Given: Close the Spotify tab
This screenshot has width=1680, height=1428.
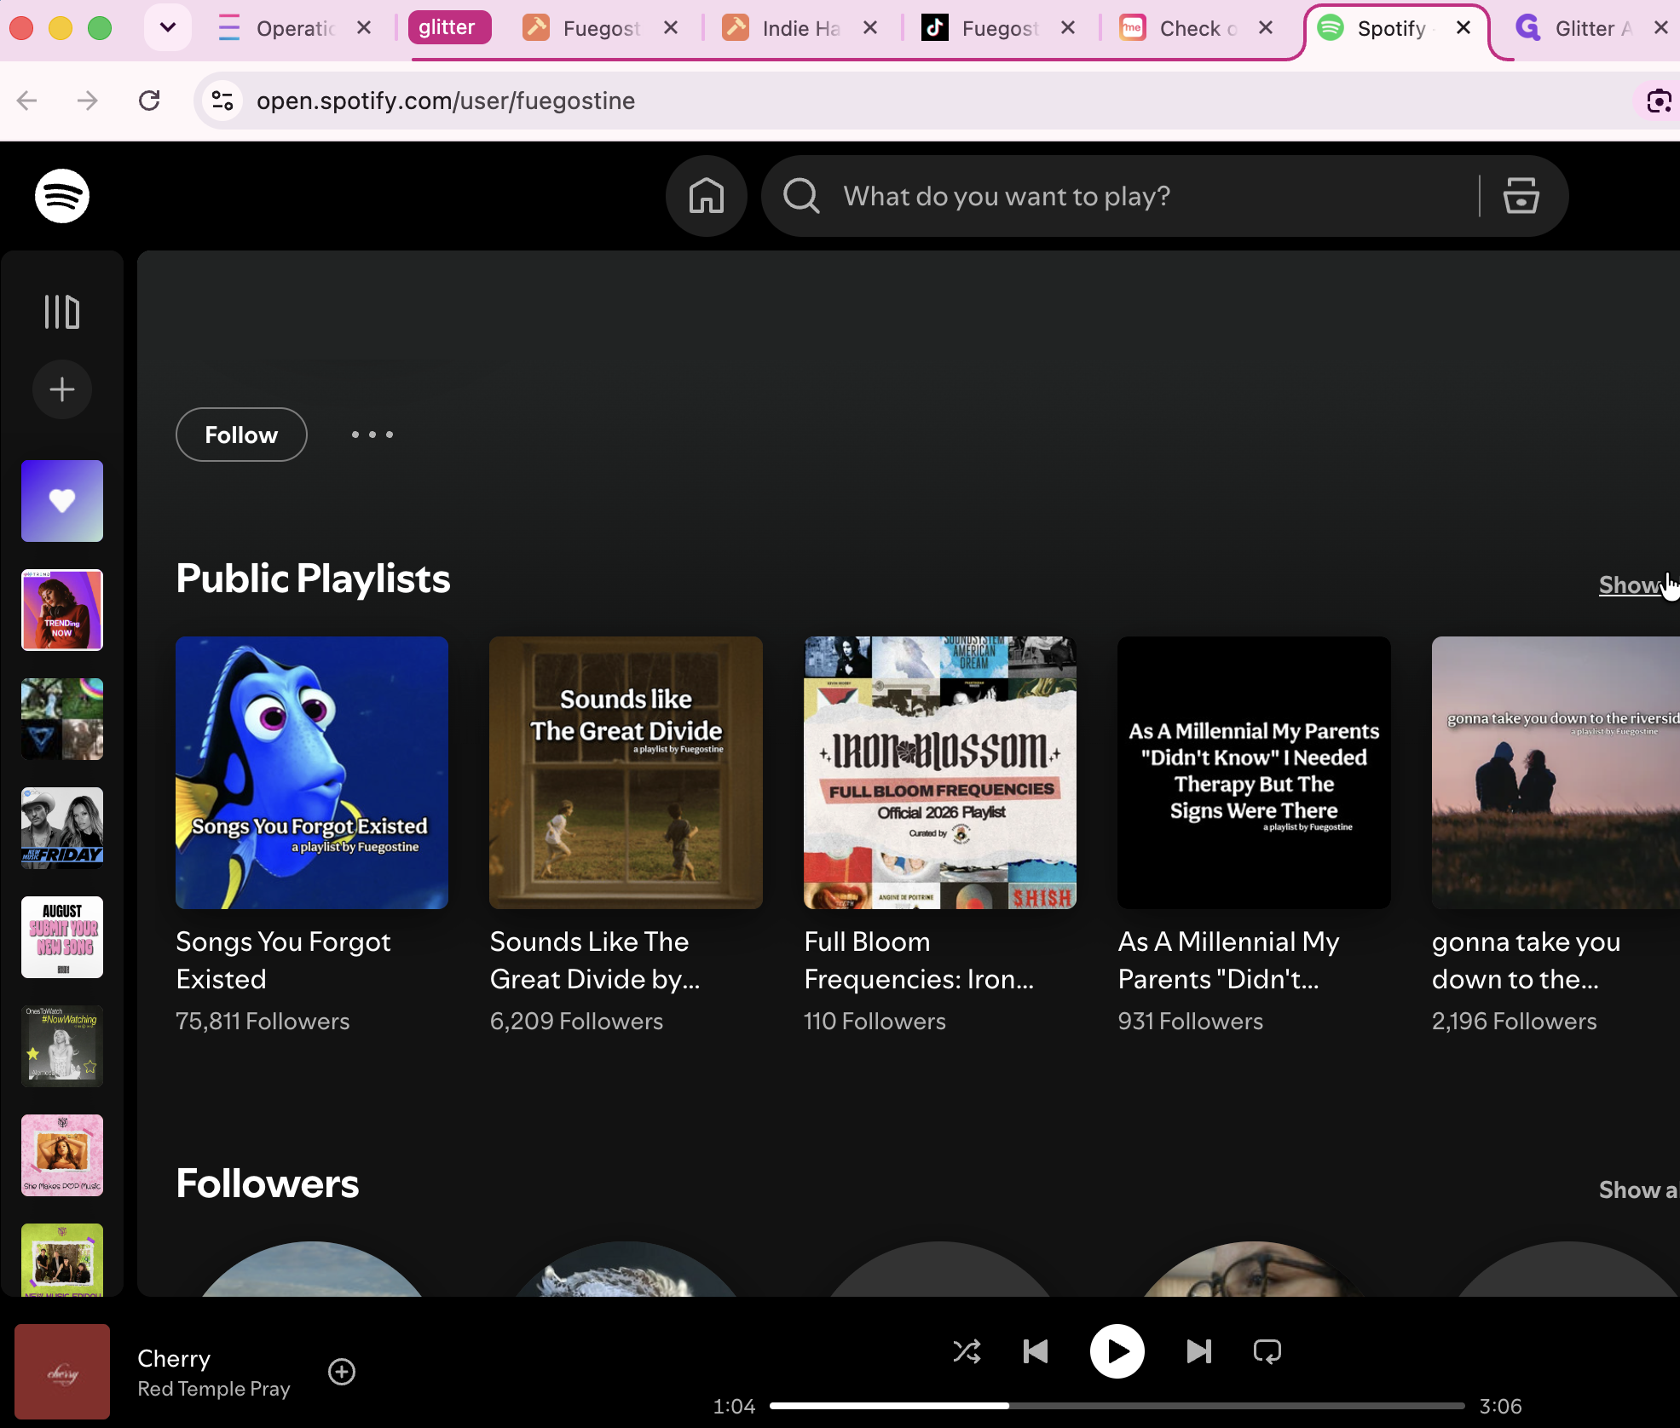Looking at the screenshot, I should tap(1464, 27).
